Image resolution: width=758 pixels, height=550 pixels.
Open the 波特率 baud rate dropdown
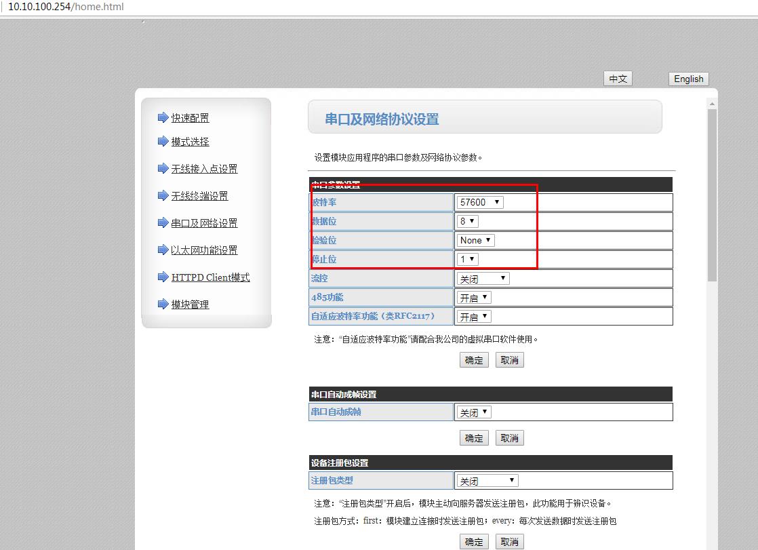480,202
